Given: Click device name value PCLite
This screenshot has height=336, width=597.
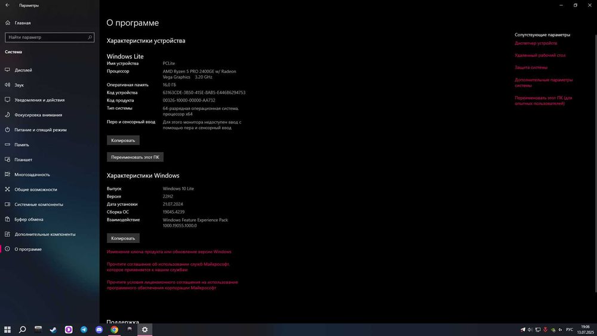Looking at the screenshot, I should coord(169,63).
